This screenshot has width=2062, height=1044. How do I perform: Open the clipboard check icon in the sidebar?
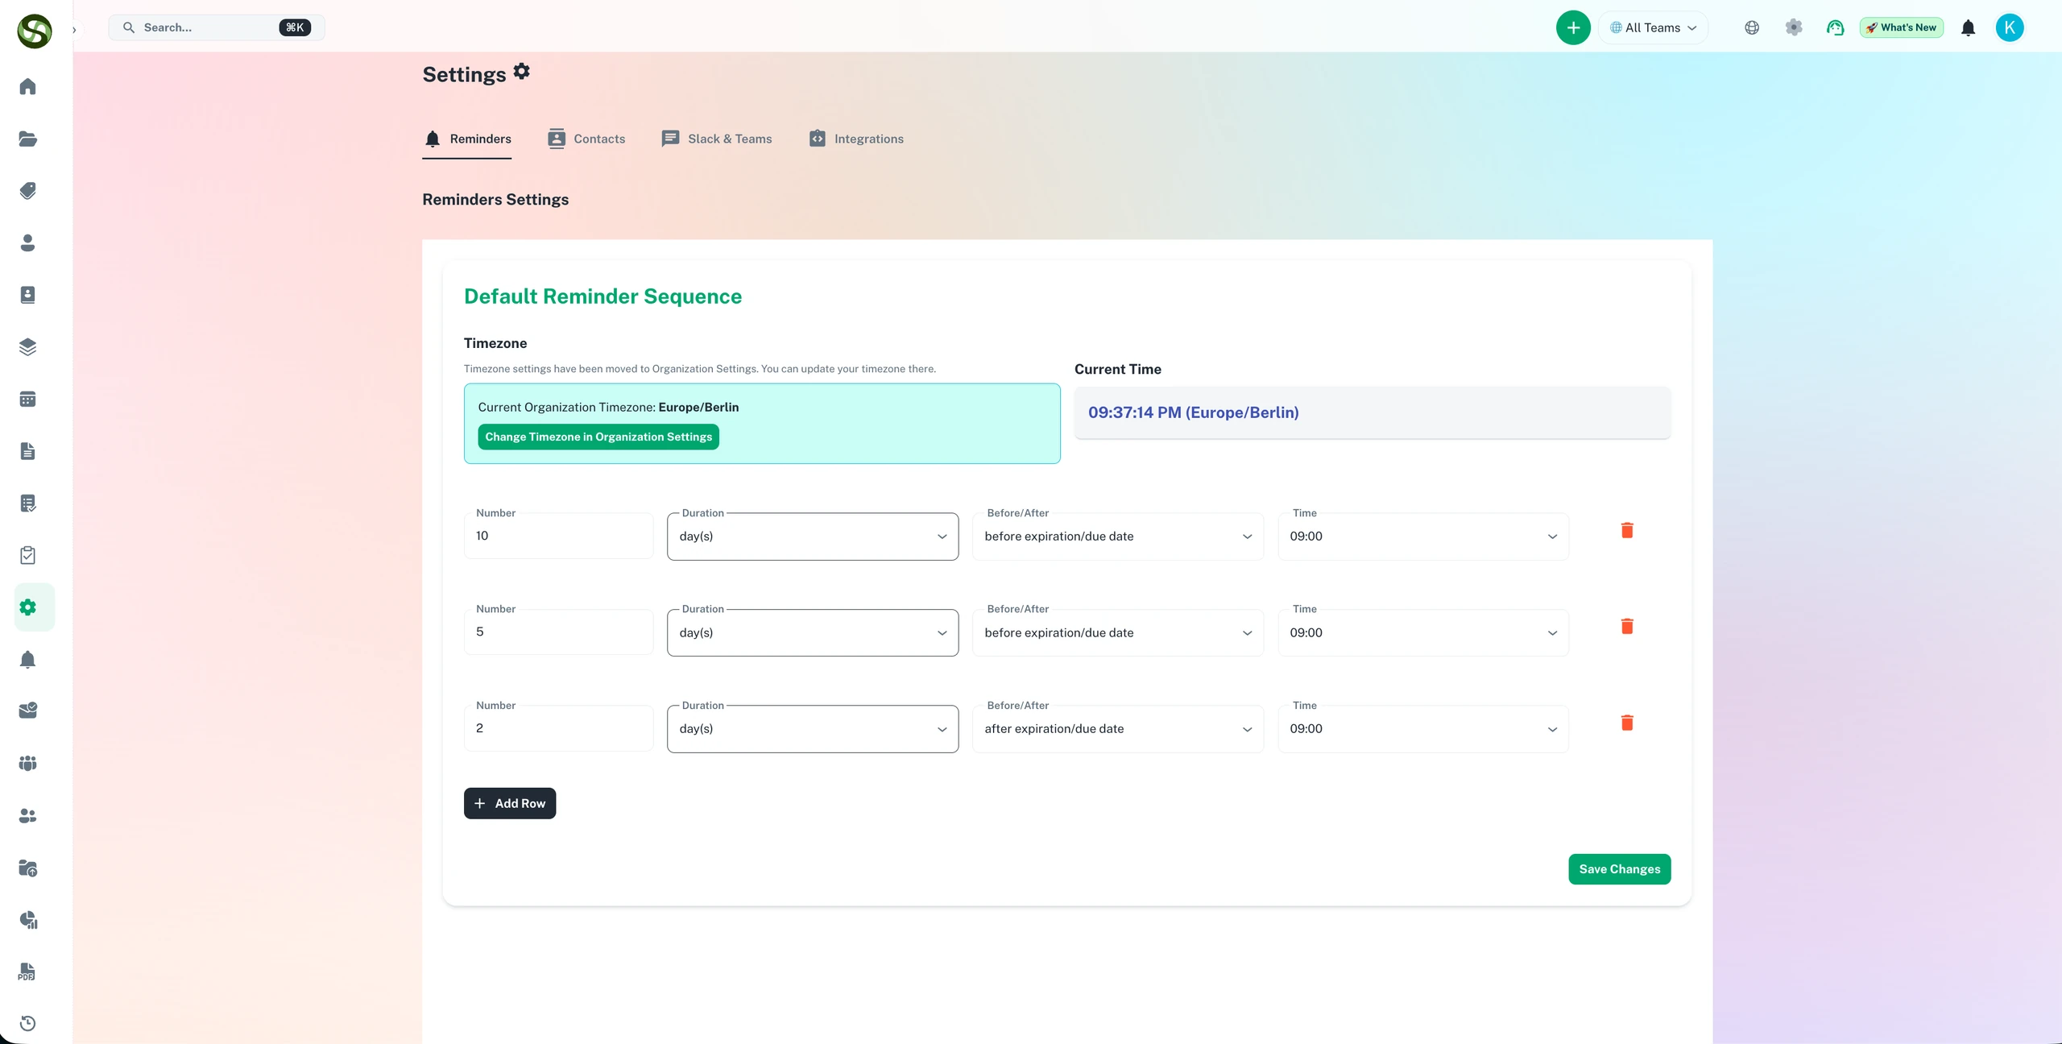27,555
